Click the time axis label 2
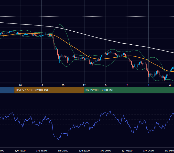 tap(127, 85)
